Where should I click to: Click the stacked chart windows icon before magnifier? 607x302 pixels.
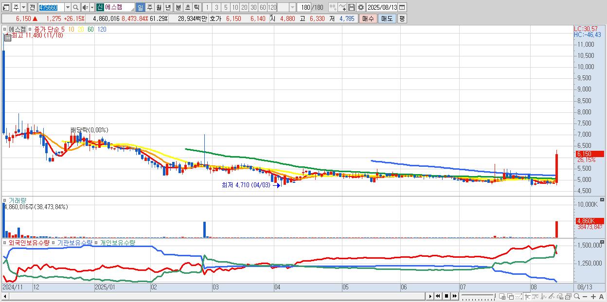[568, 296]
